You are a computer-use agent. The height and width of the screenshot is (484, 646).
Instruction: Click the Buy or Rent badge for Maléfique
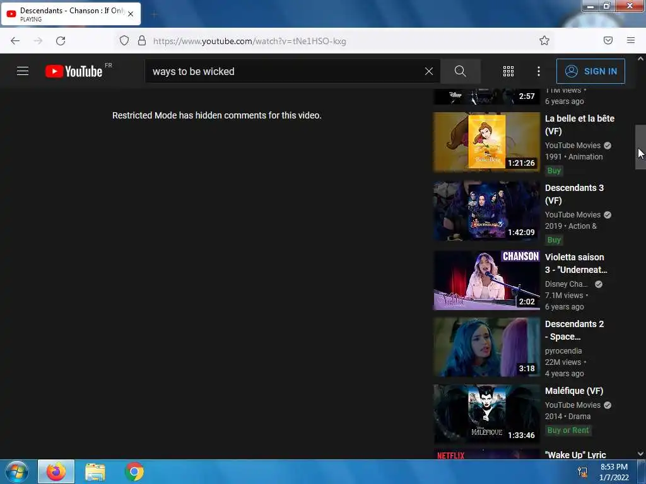pos(568,430)
